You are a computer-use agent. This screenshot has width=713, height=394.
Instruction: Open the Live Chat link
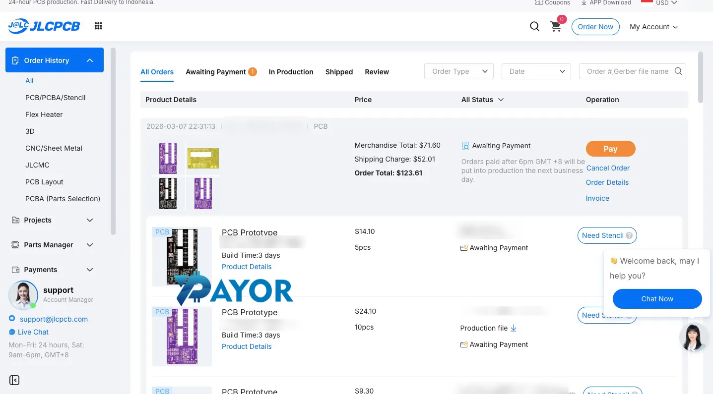[33, 332]
